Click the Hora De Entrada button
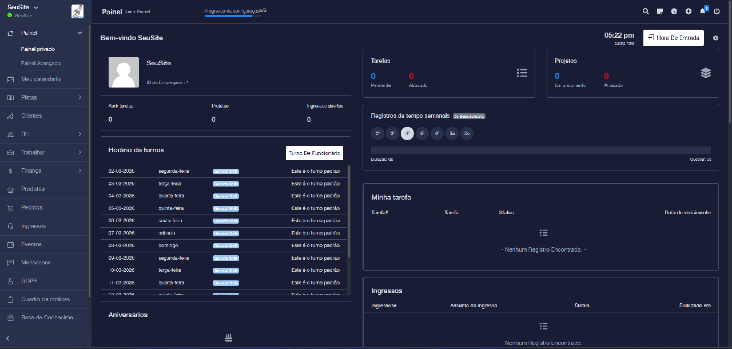Image resolution: width=732 pixels, height=349 pixels. coord(673,38)
